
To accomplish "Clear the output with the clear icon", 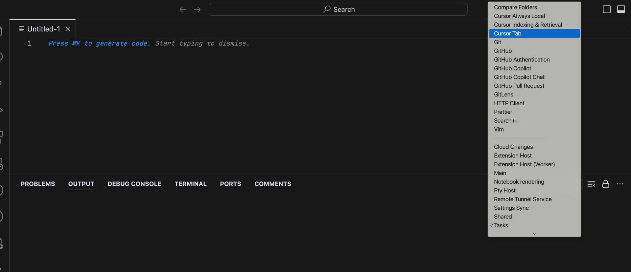I will coord(591,184).
